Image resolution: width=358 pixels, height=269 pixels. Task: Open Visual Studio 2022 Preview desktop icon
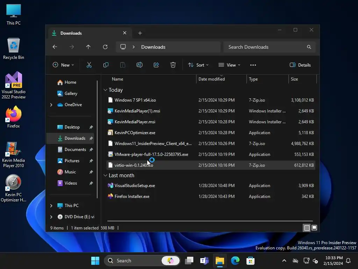(x=14, y=85)
